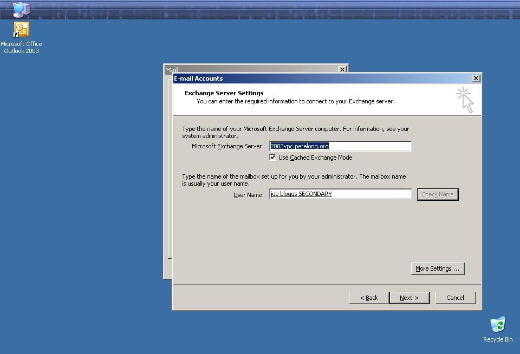The width and height of the screenshot is (520, 354).
Task: Open the Microsoft Office Outlook 2003 desktop shortcut
Action: 21,30
